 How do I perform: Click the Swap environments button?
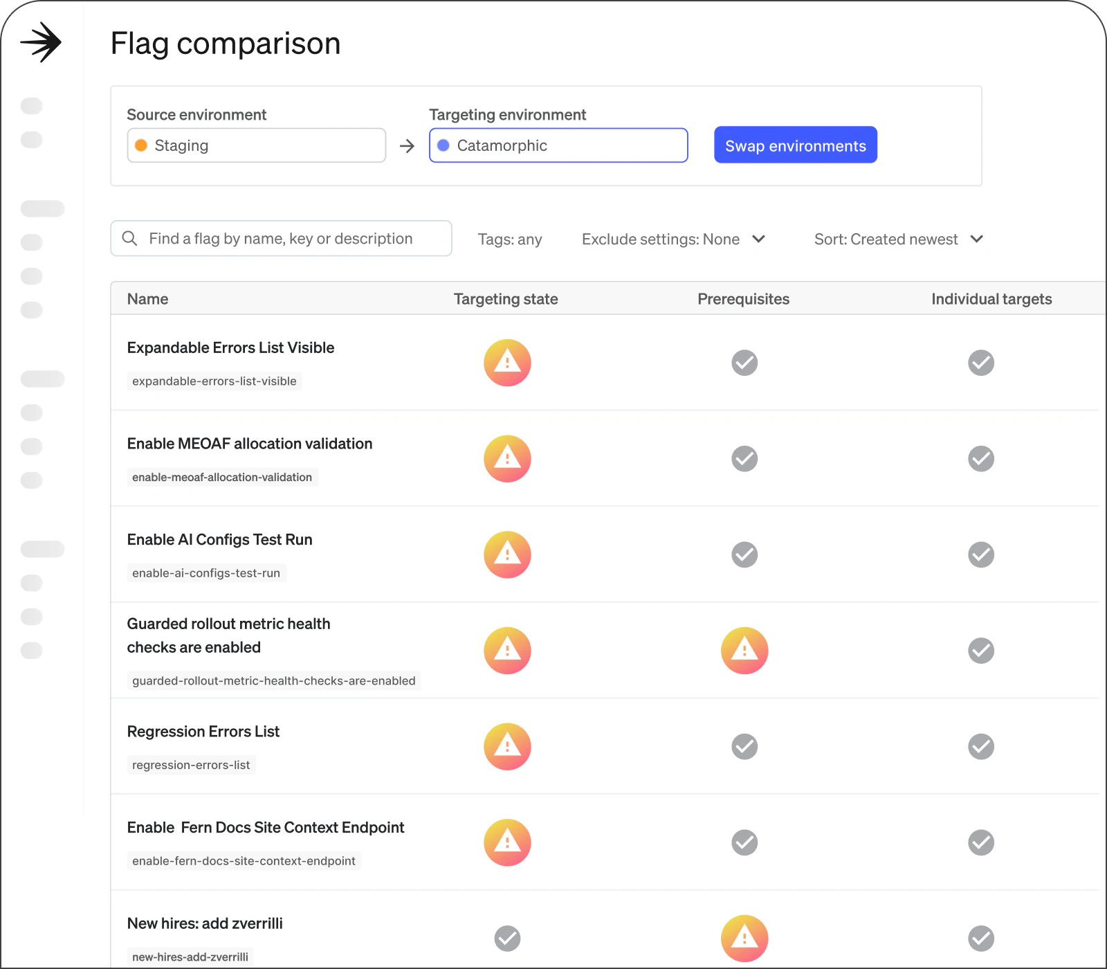795,145
